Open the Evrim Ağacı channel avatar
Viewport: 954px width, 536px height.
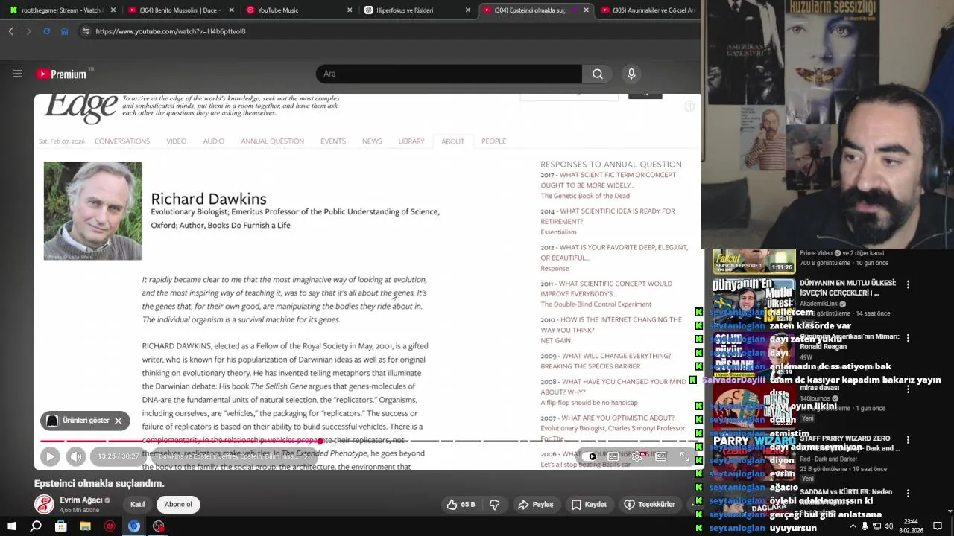pos(45,504)
